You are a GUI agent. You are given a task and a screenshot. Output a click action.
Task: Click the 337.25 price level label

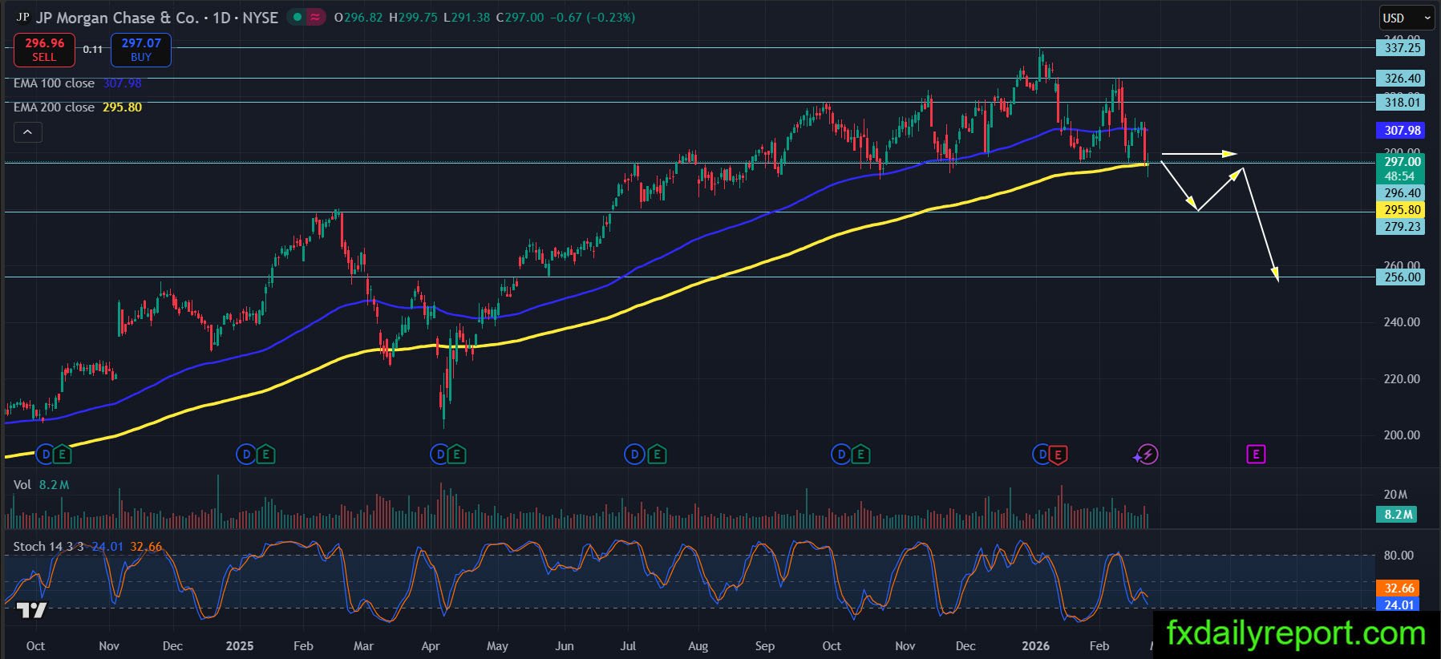point(1403,48)
